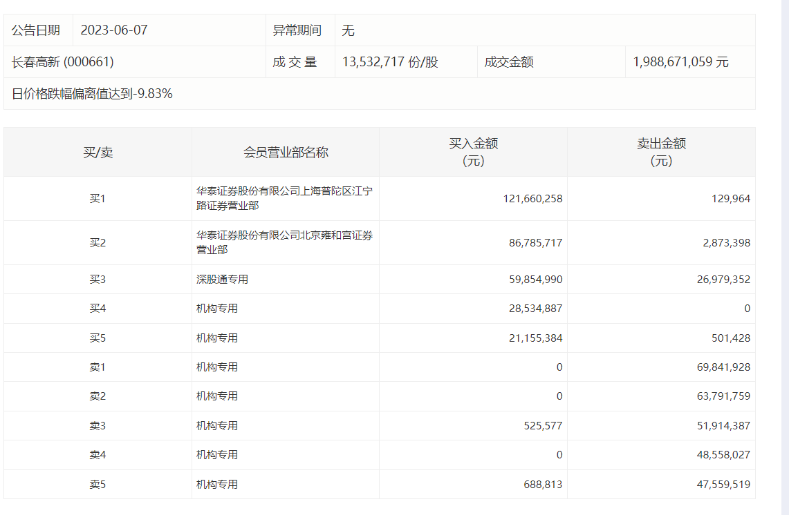Click buy amount 86,785,717

pyautogui.click(x=535, y=243)
